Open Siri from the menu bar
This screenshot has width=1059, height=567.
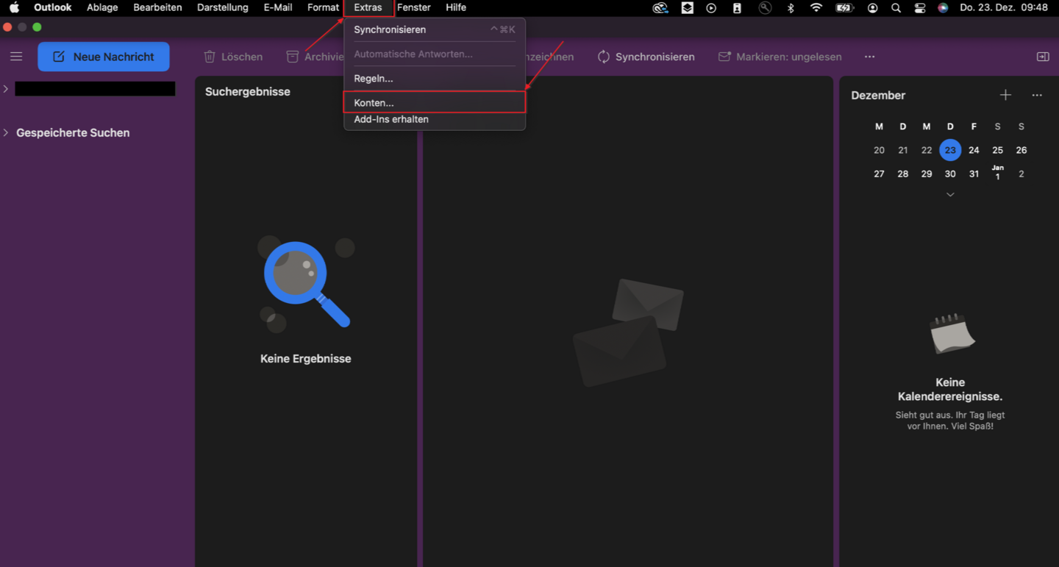pyautogui.click(x=943, y=7)
